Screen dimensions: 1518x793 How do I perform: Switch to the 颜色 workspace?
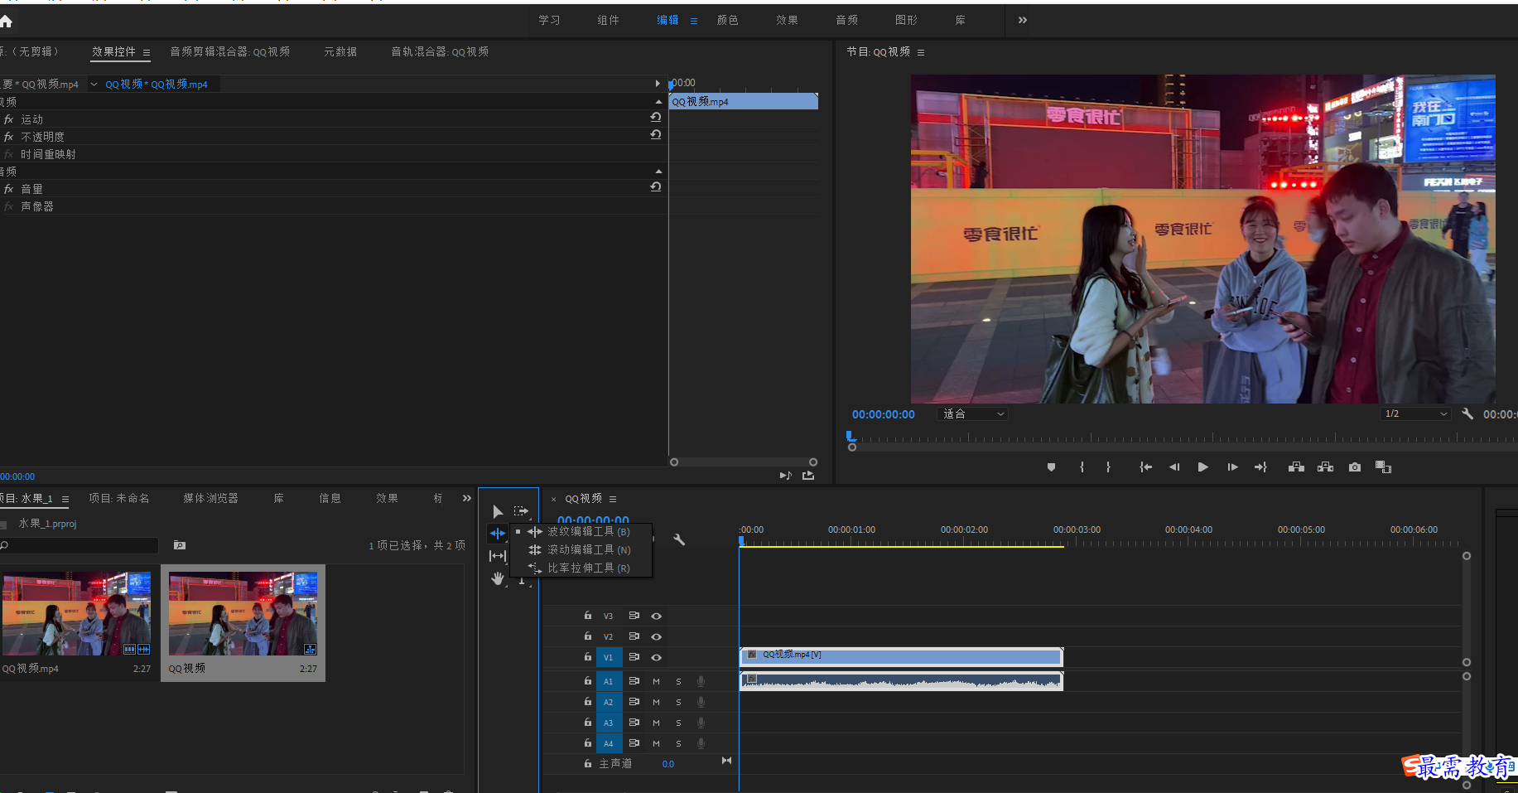tap(727, 20)
